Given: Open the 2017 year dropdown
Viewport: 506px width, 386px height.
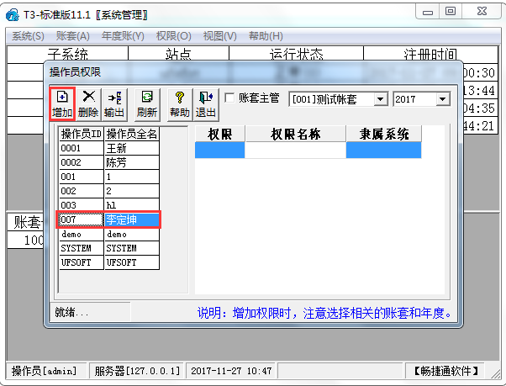Looking at the screenshot, I should click(x=442, y=99).
